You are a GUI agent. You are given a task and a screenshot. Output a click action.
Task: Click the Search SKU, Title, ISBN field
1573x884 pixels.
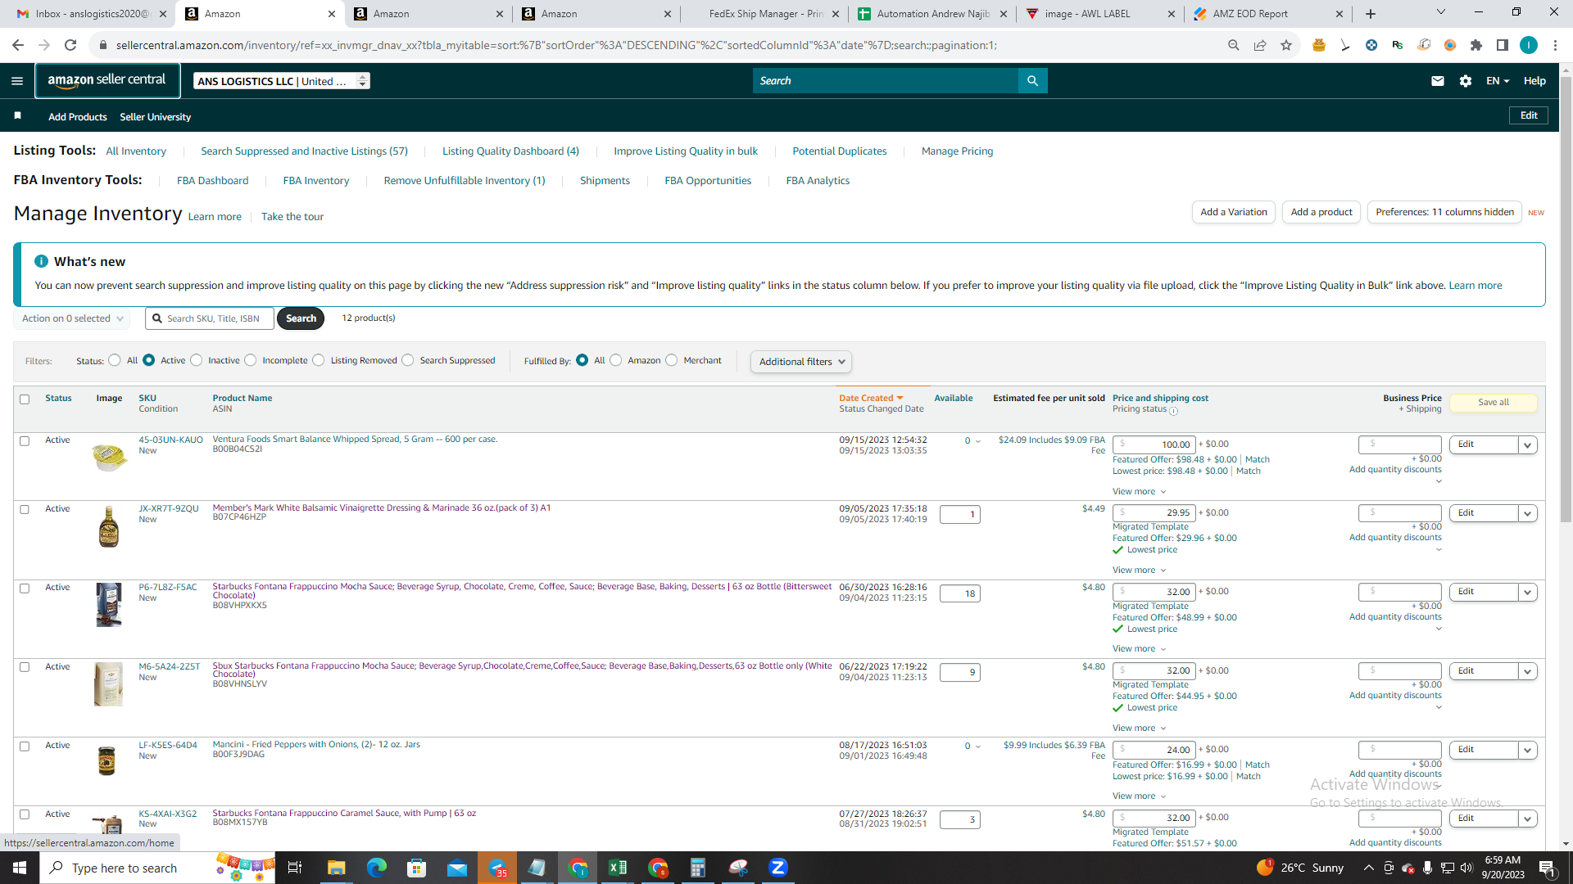tap(210, 318)
